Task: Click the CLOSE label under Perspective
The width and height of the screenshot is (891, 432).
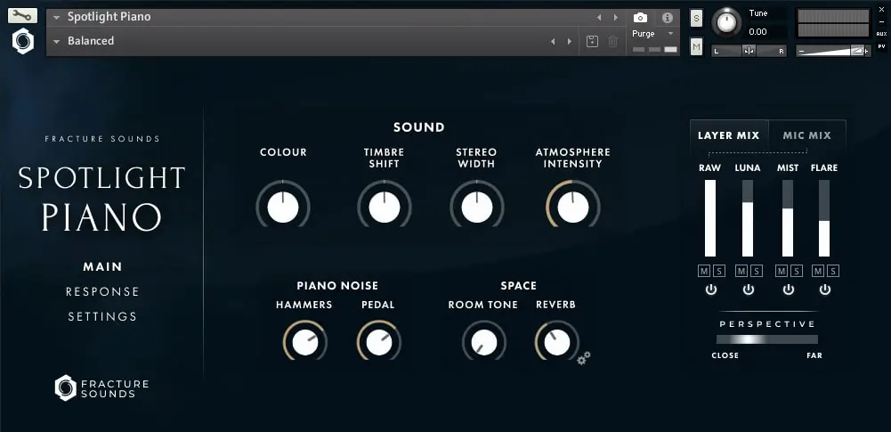Action: pos(725,355)
